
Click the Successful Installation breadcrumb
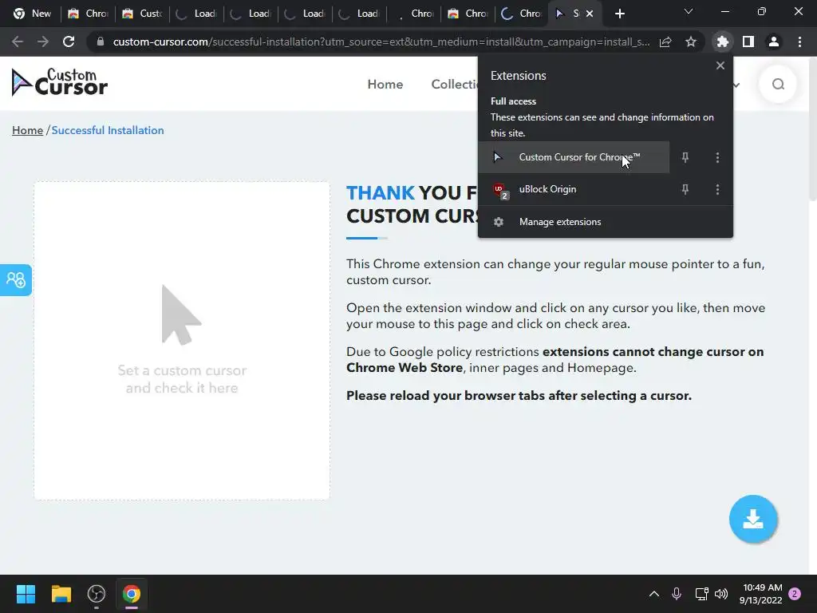108,130
